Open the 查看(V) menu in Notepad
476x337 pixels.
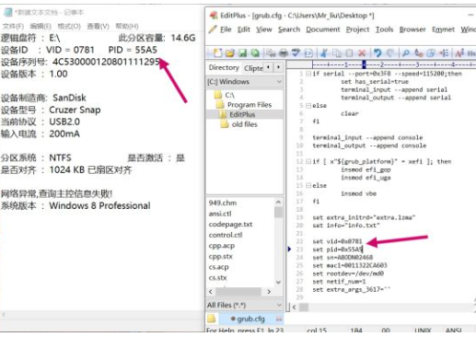[x=99, y=26]
